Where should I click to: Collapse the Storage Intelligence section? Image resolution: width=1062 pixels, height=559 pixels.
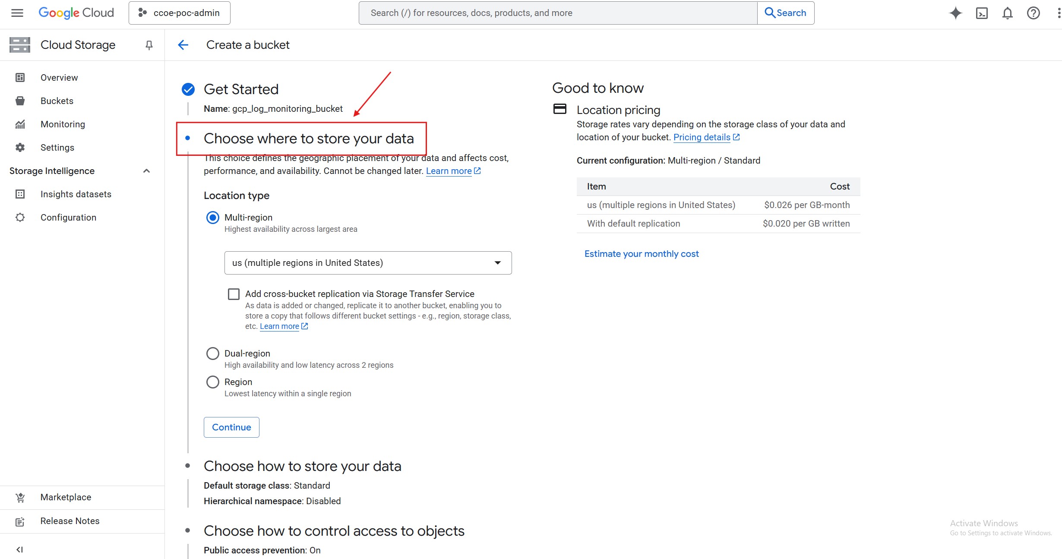tap(146, 171)
